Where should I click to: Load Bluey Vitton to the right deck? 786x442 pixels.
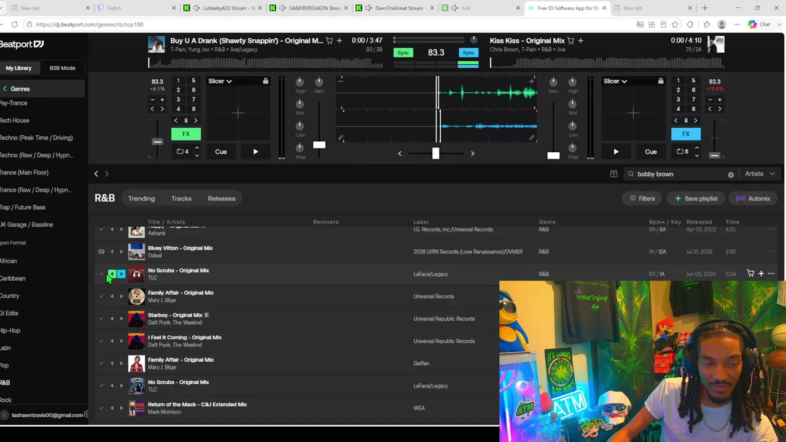(121, 252)
